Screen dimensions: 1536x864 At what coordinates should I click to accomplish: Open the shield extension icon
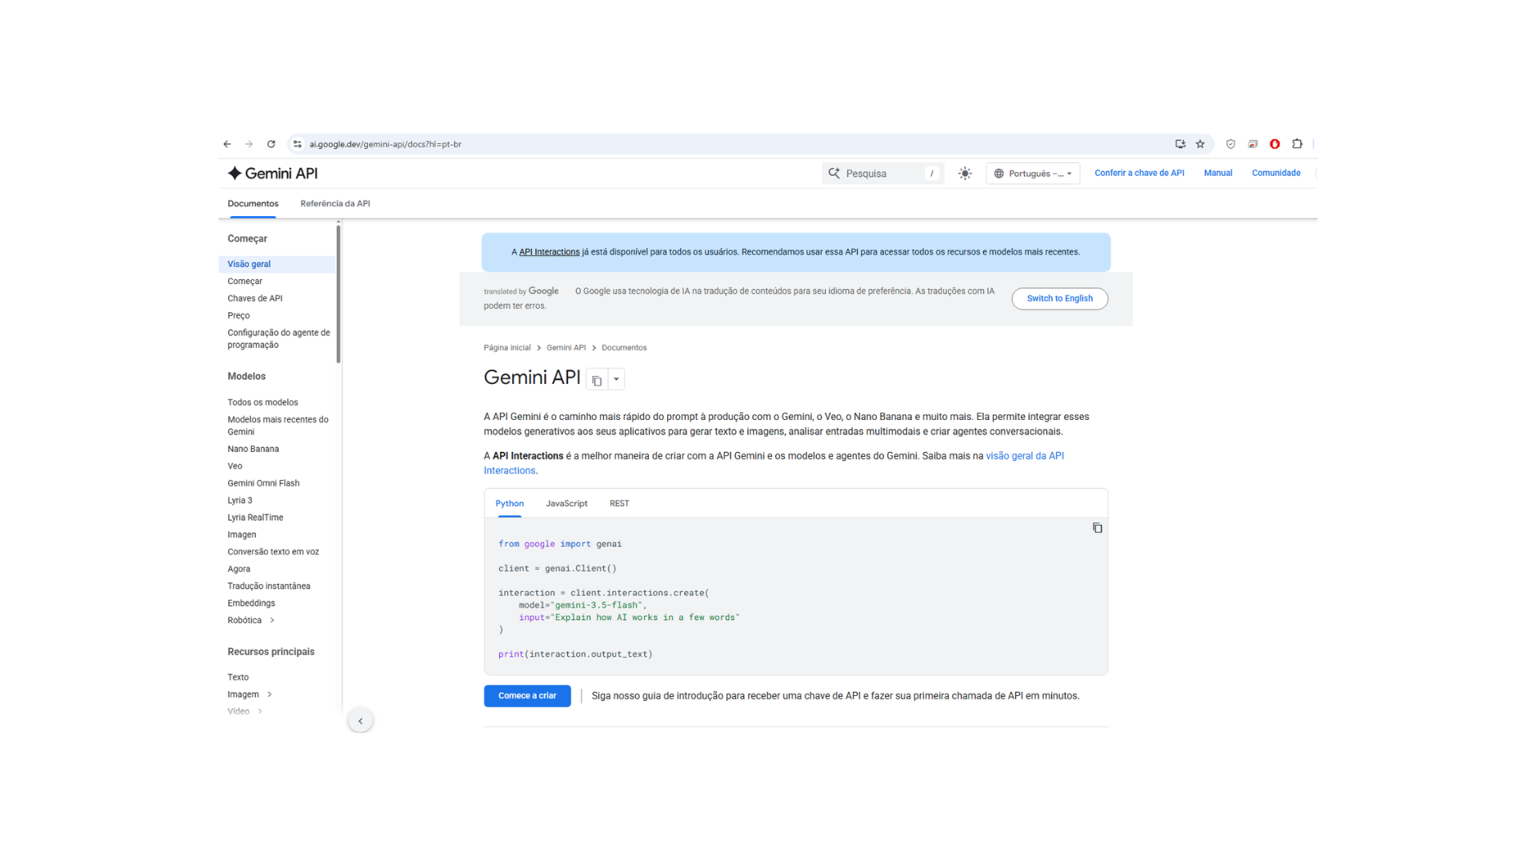(x=1230, y=144)
